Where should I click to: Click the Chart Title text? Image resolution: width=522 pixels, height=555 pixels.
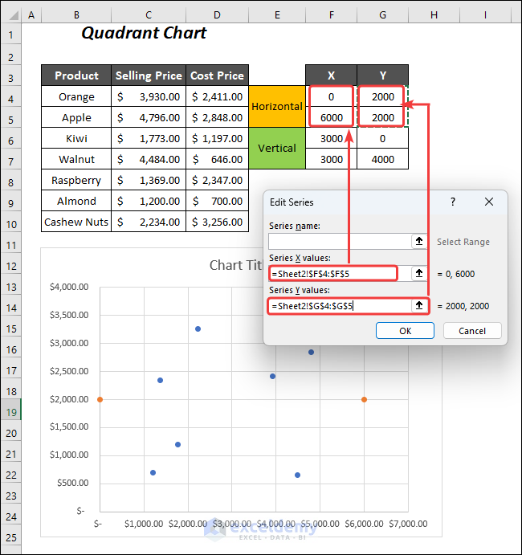coord(236,265)
